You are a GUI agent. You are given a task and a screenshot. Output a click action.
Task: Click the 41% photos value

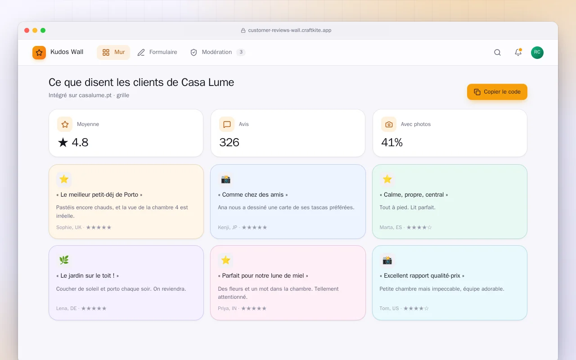click(392, 143)
